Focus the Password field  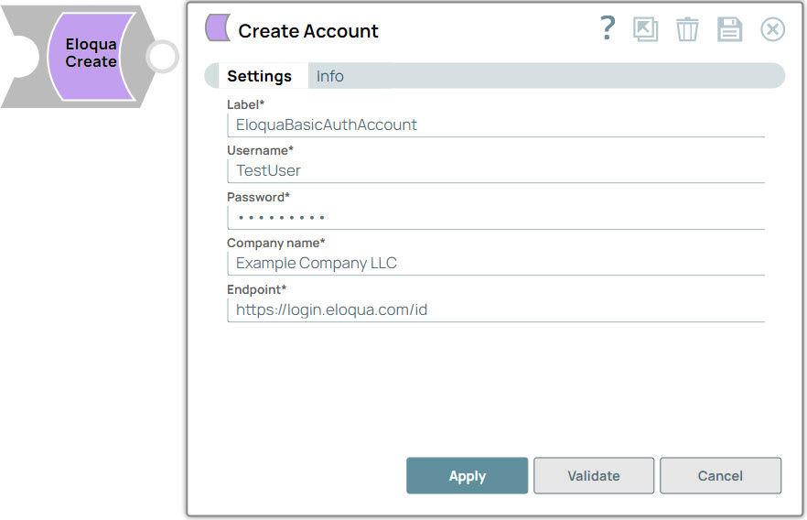(496, 218)
